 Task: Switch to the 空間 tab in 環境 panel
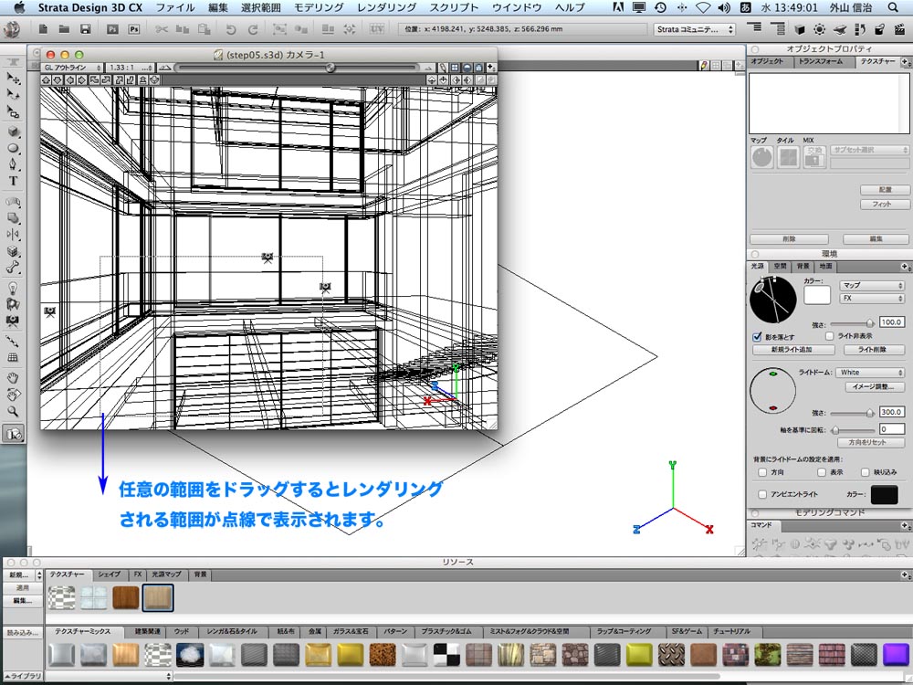781,266
